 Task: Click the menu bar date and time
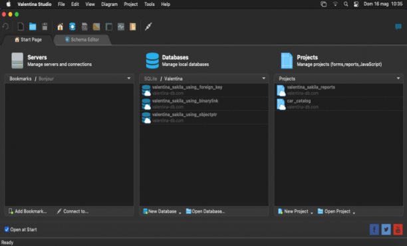coord(383,4)
